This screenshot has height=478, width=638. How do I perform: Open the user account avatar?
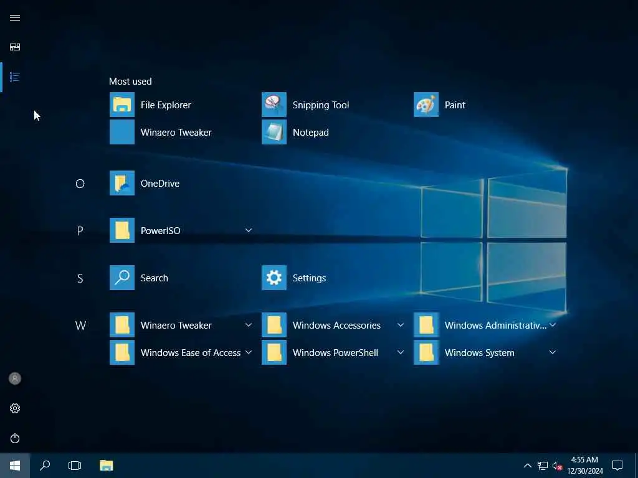click(15, 378)
